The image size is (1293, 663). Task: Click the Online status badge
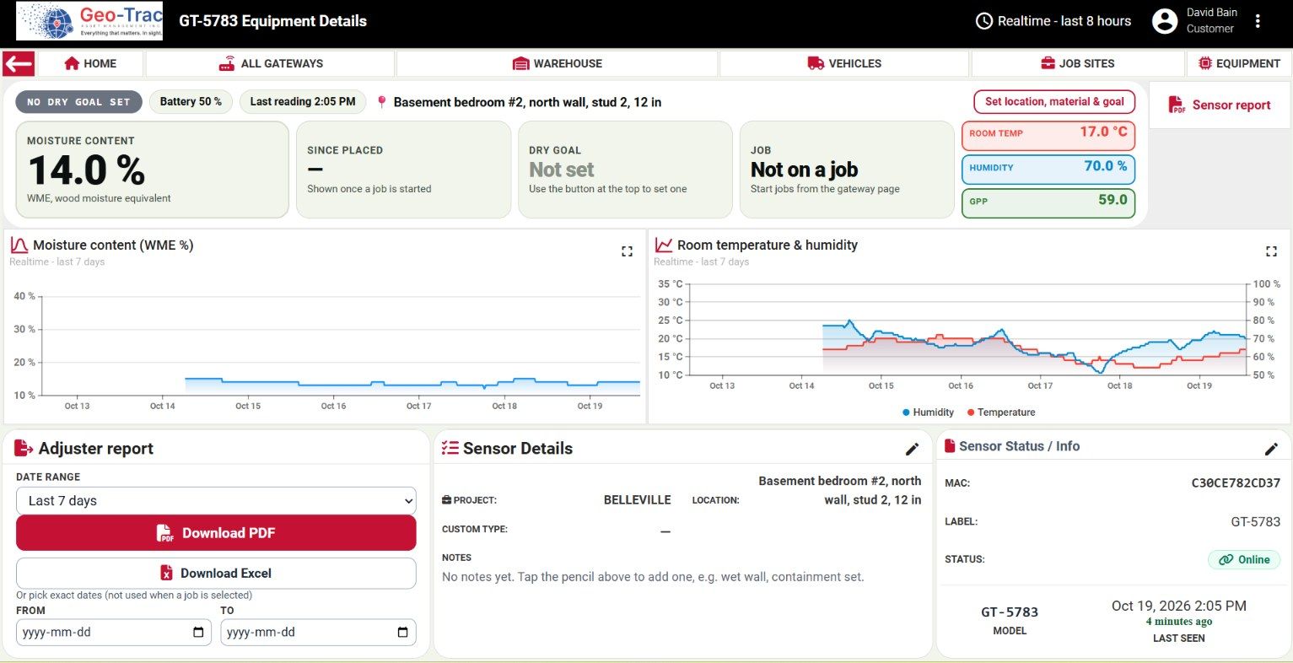click(x=1244, y=559)
